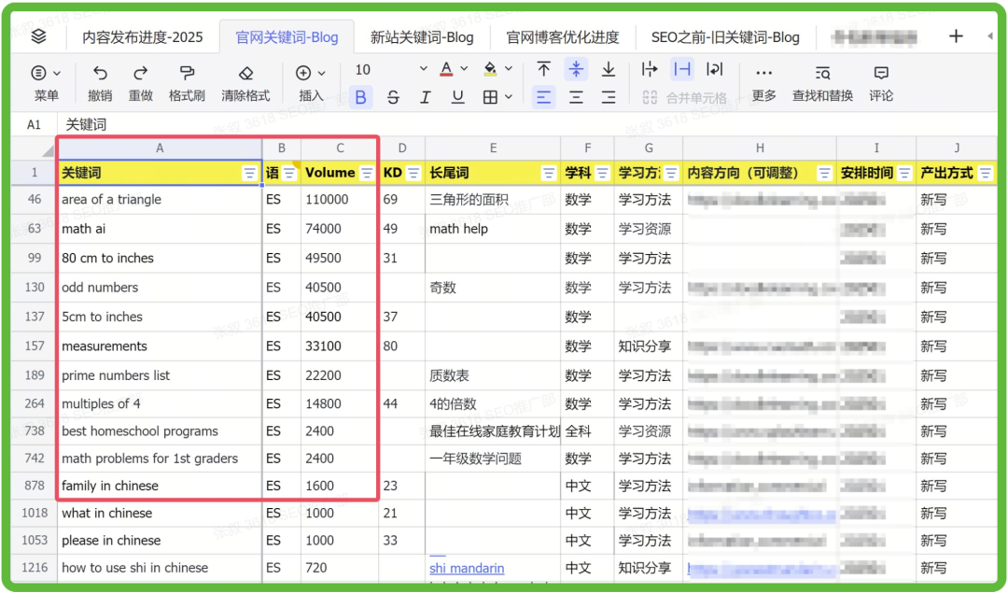
Task: Open the fill color dropdown arrow
Action: click(509, 69)
